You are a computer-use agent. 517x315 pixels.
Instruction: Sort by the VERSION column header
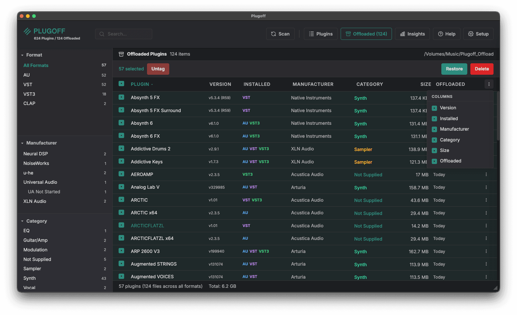220,84
